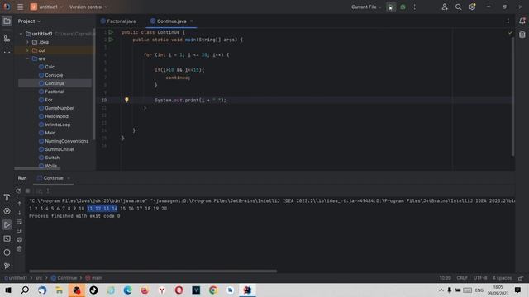
Task: Run the current file with the Run button
Action: pyautogui.click(x=391, y=7)
